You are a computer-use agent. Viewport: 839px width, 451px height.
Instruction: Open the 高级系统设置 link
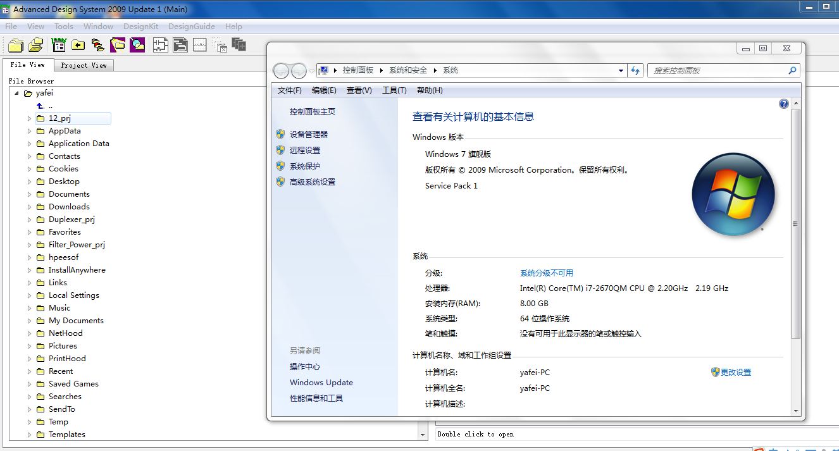click(313, 182)
